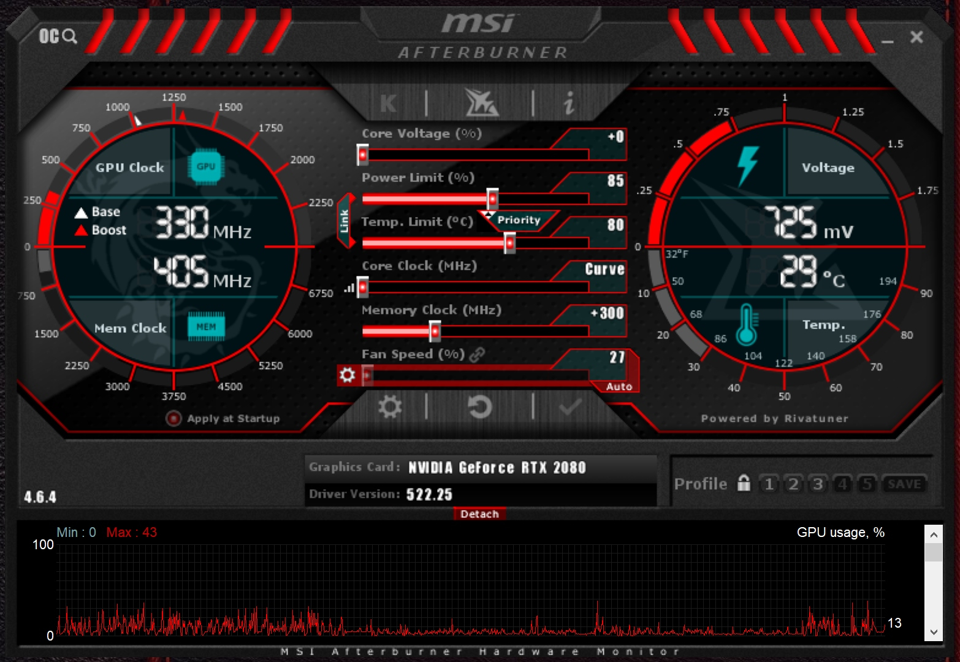960x662 pixels.
Task: Apply settings with the checkmark icon
Action: 570,407
